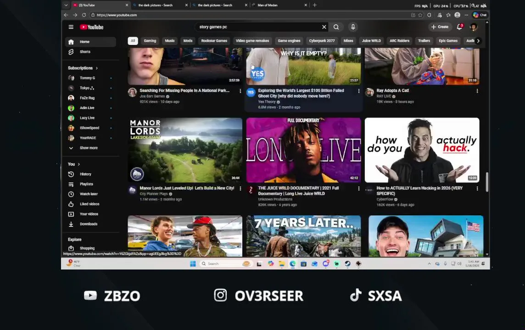This screenshot has width=525, height=330.
Task: Click the taskbar Search box
Action: (226, 264)
